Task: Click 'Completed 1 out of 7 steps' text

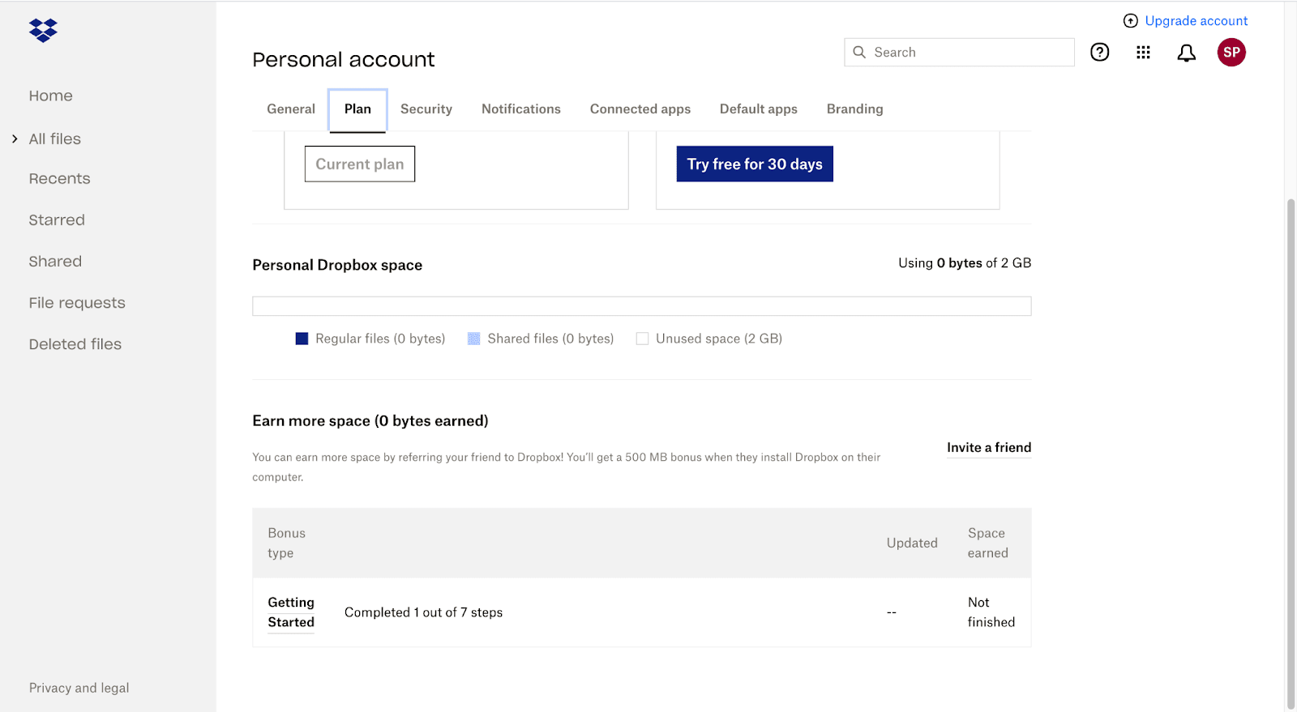Action: 423,612
